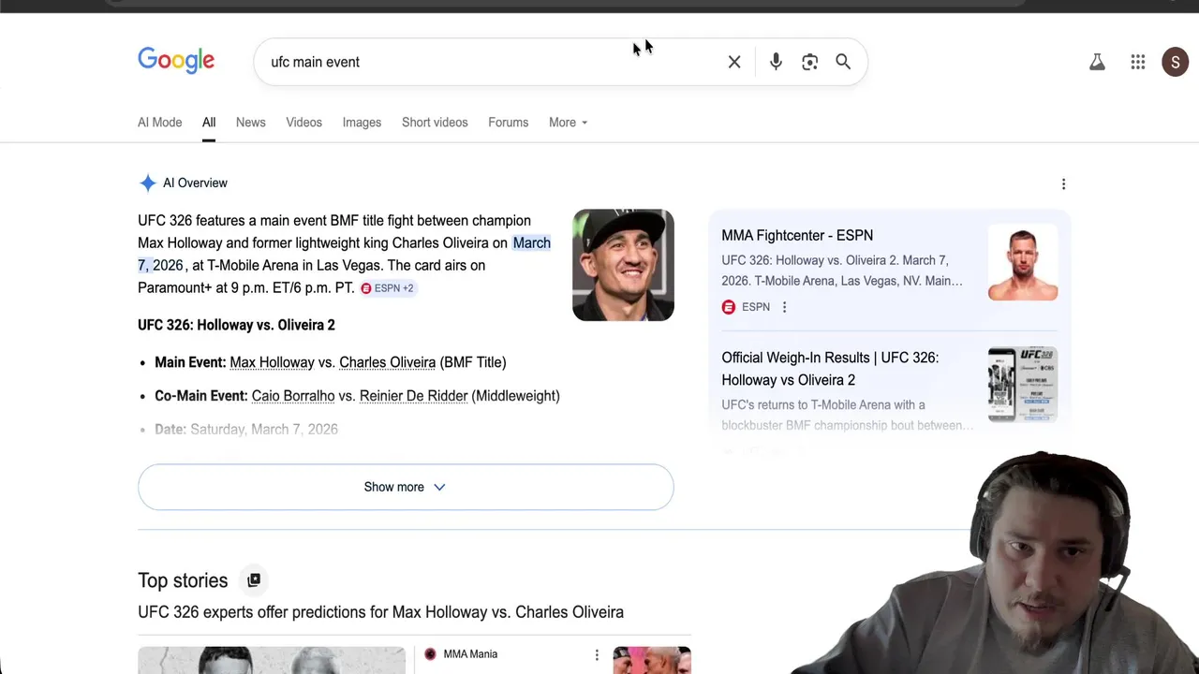
Task: Open MMA Fightcenter - ESPN result
Action: 797,236
